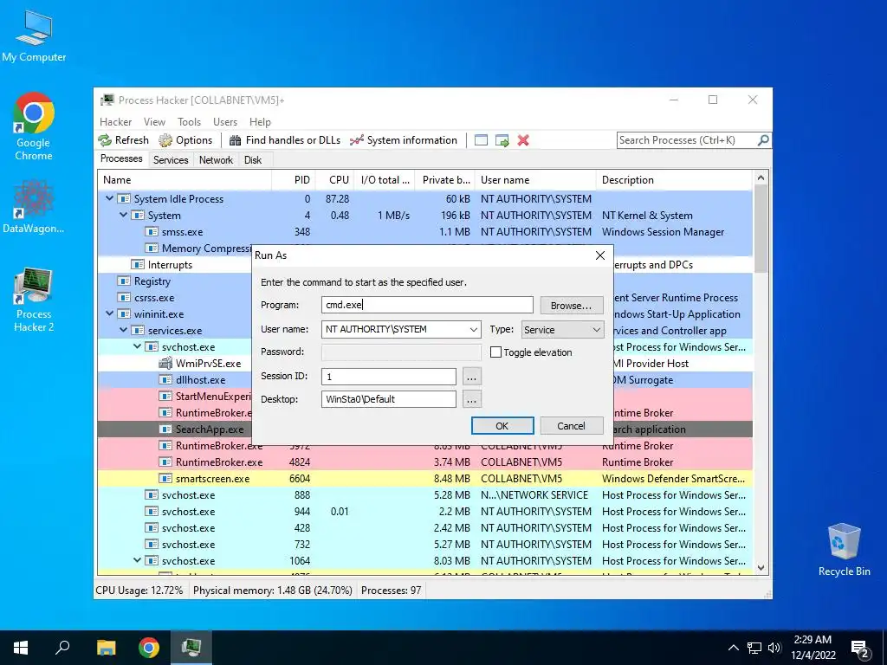
Task: Switch to the Services tab
Action: click(x=171, y=160)
